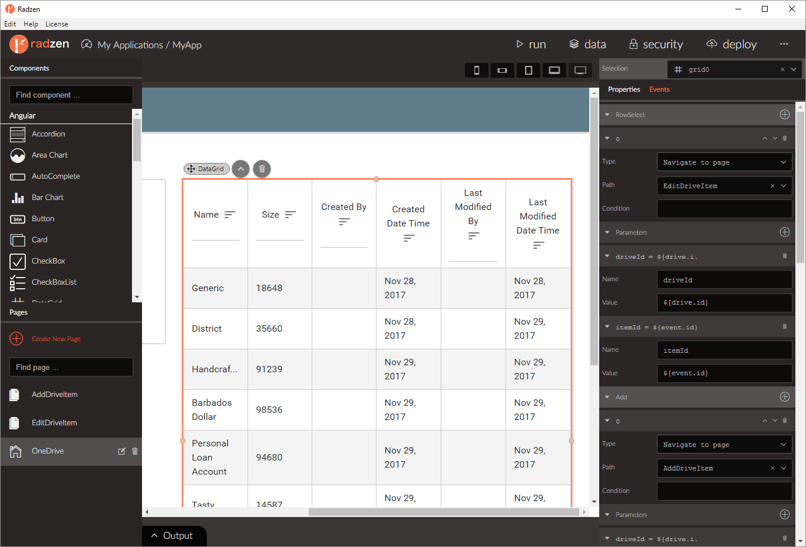Move the RowSelect action 0 up
The width and height of the screenshot is (806, 547).
tap(765, 138)
